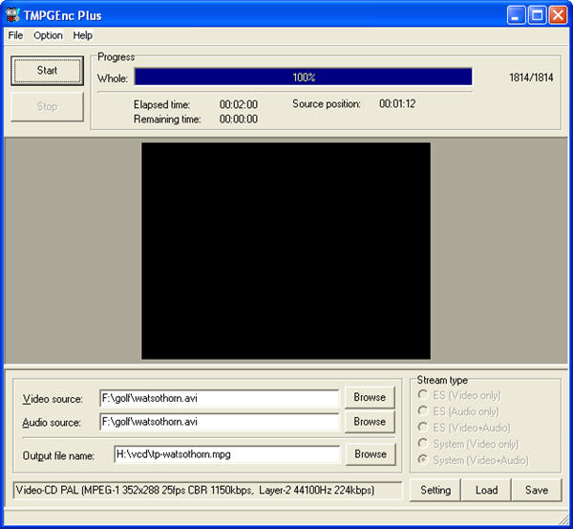The width and height of the screenshot is (573, 529).
Task: Click the black video preview area
Action: [x=286, y=251]
